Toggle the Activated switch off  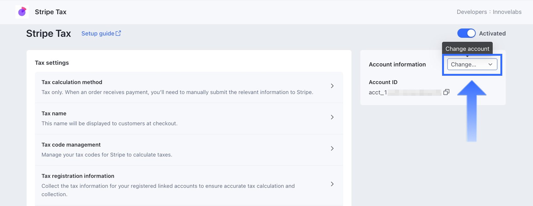[x=466, y=33]
